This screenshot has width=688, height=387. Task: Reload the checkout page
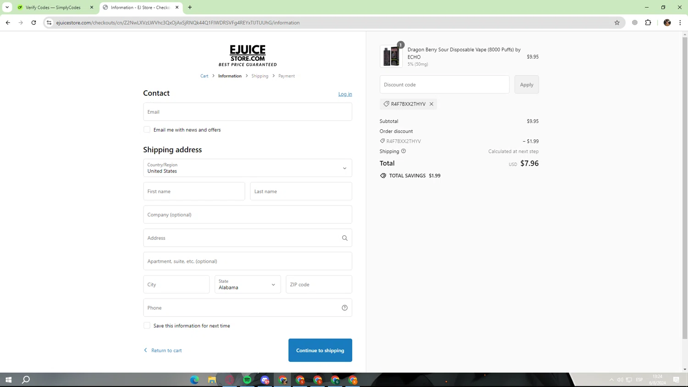pyautogui.click(x=33, y=22)
